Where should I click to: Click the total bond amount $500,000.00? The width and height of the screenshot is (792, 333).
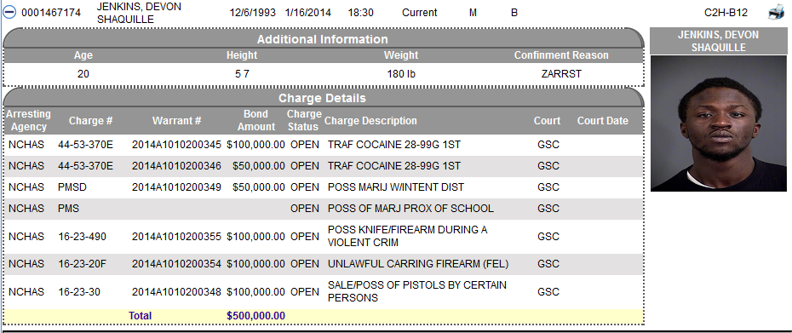pos(255,316)
